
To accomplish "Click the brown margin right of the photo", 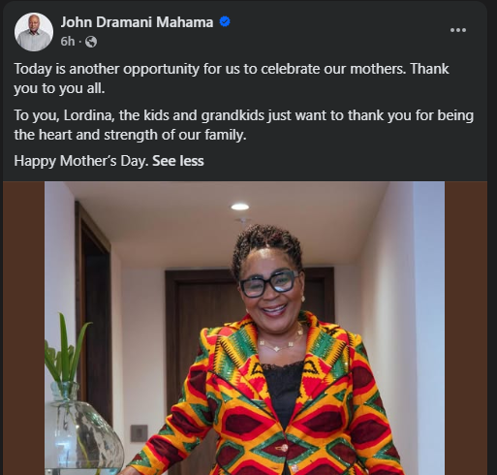I will click(x=466, y=328).
